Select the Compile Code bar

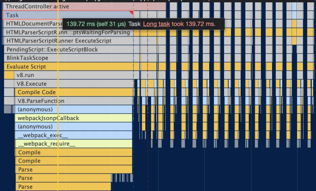[x=74, y=92]
